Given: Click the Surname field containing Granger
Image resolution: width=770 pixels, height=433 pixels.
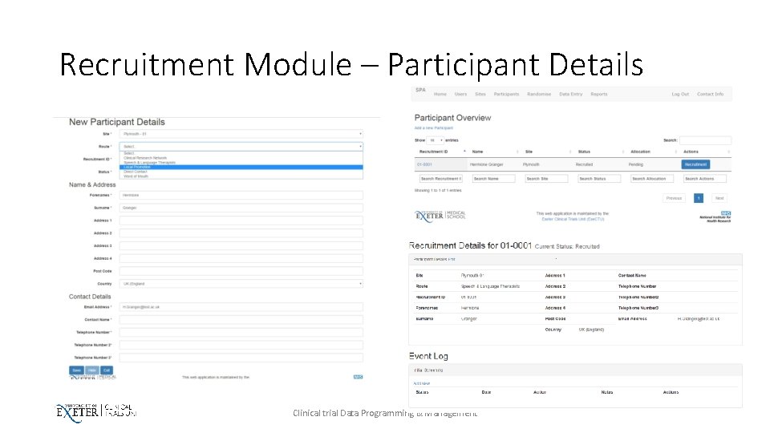Looking at the screenshot, I should [241, 208].
